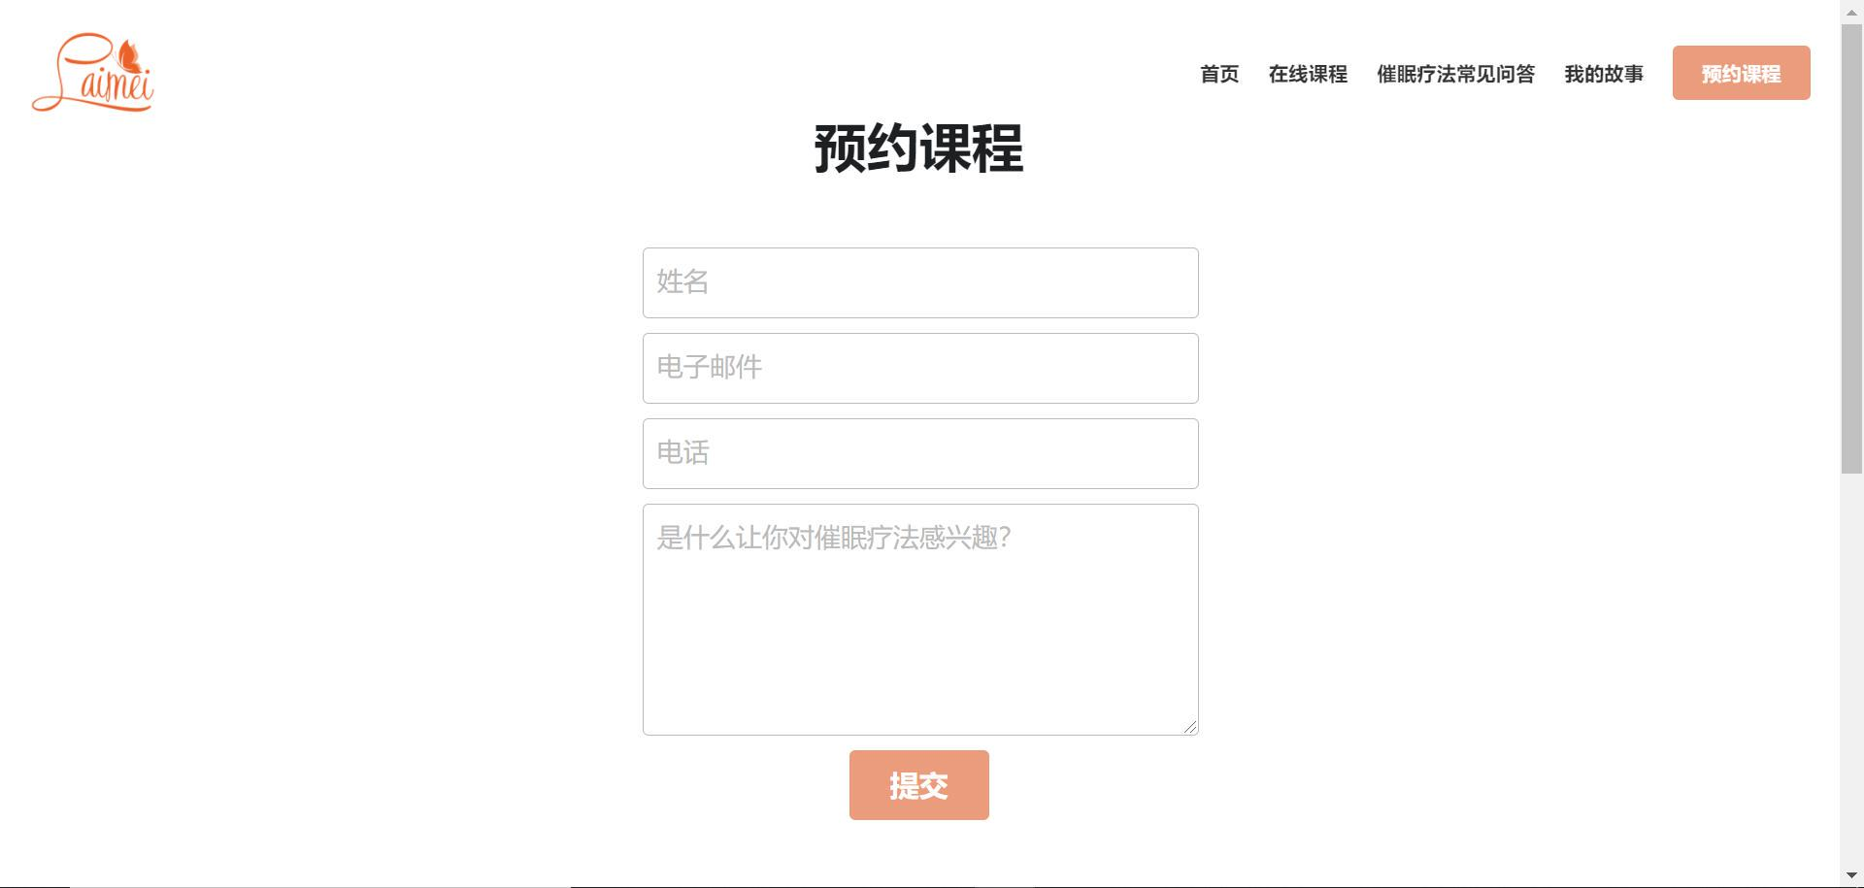Click the white header bar area
The width and height of the screenshot is (1864, 888).
click(x=582, y=58)
